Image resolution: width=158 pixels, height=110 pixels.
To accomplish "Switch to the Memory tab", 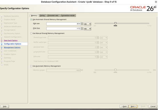I will [34, 15].
